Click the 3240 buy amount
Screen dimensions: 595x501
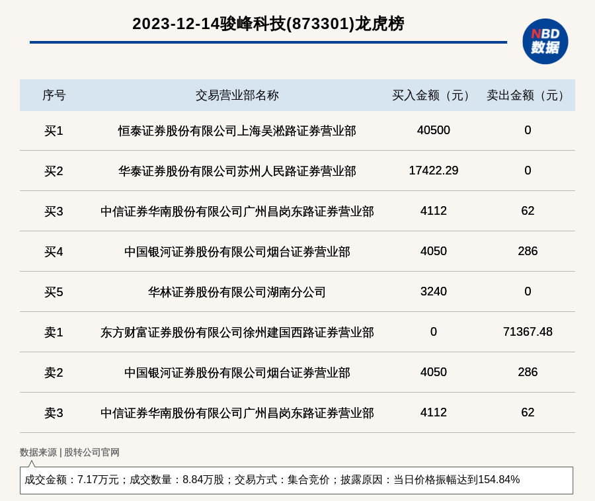coord(433,291)
